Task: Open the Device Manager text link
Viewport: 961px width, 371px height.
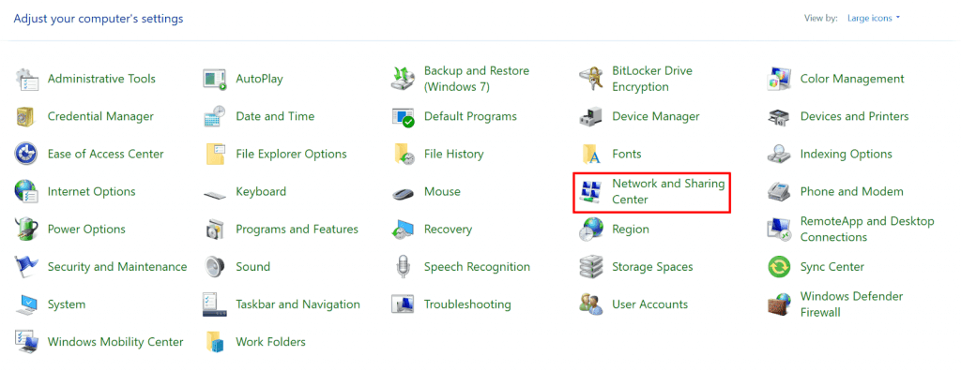Action: coord(656,116)
